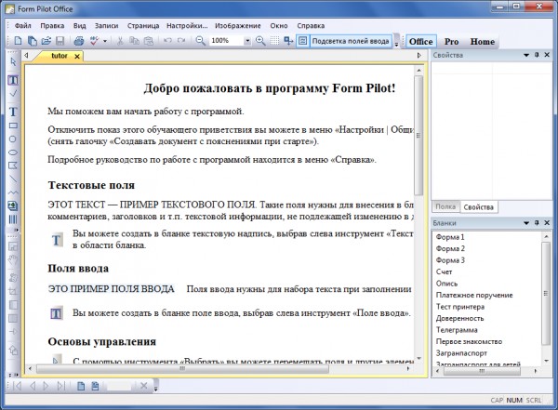Switch to the Полка tab
Viewport: 558px width, 410px height.
click(x=445, y=206)
